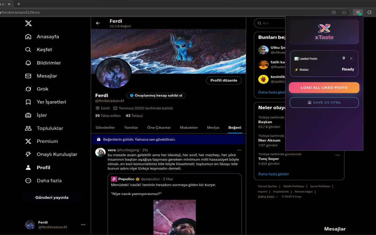Click Erişilebilirlik footer link
376x235 pixels.
(281, 192)
